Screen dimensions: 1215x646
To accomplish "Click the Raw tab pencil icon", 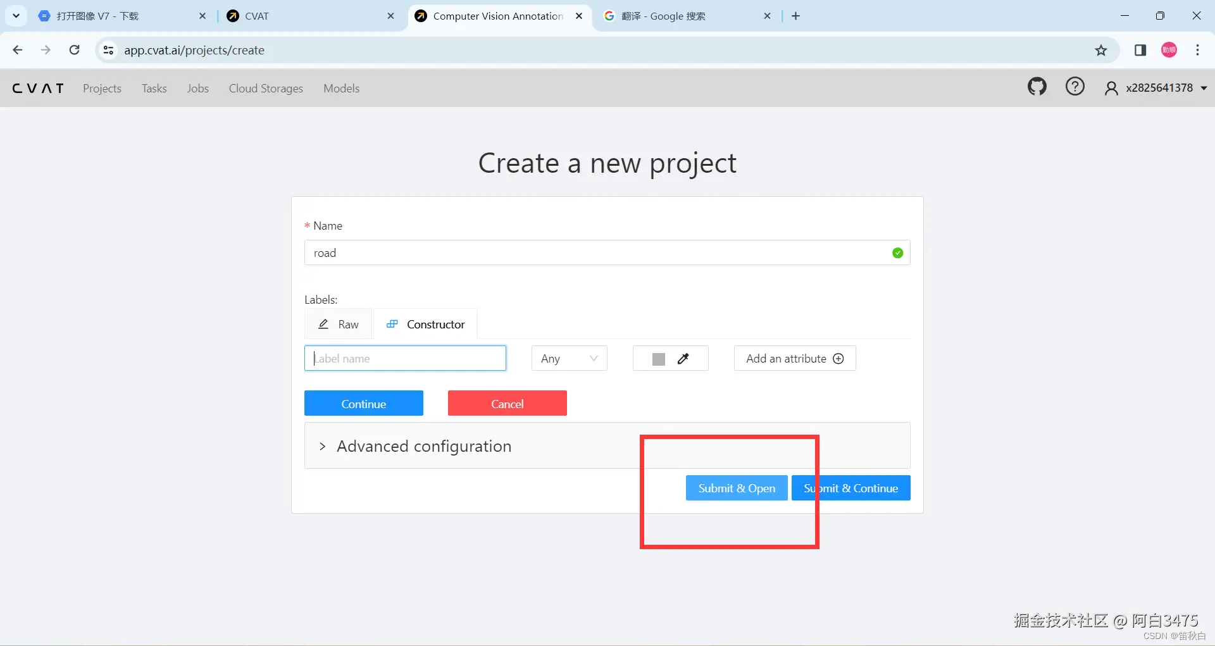I will pyautogui.click(x=323, y=324).
